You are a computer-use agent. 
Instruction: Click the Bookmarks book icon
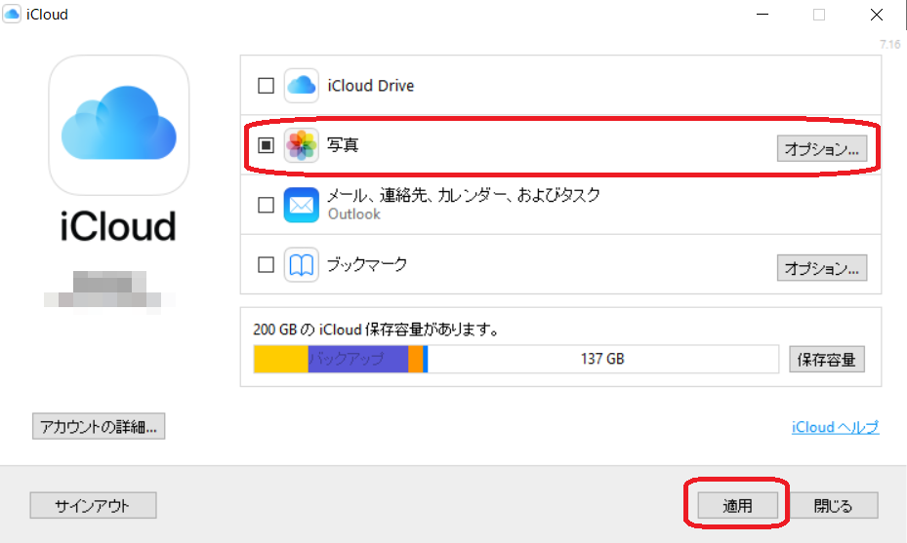301,264
